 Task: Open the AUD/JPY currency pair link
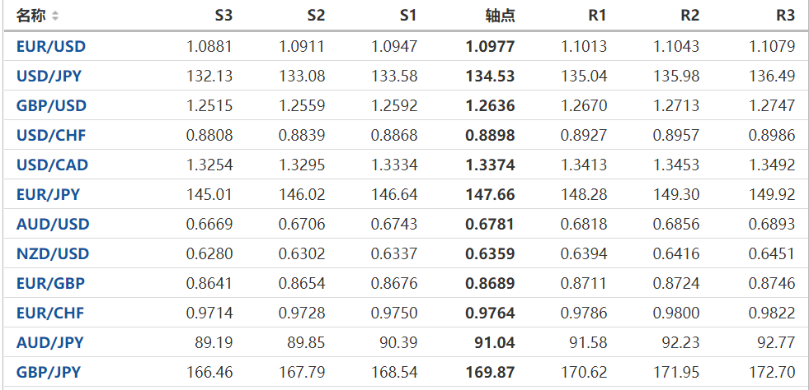[x=49, y=343]
